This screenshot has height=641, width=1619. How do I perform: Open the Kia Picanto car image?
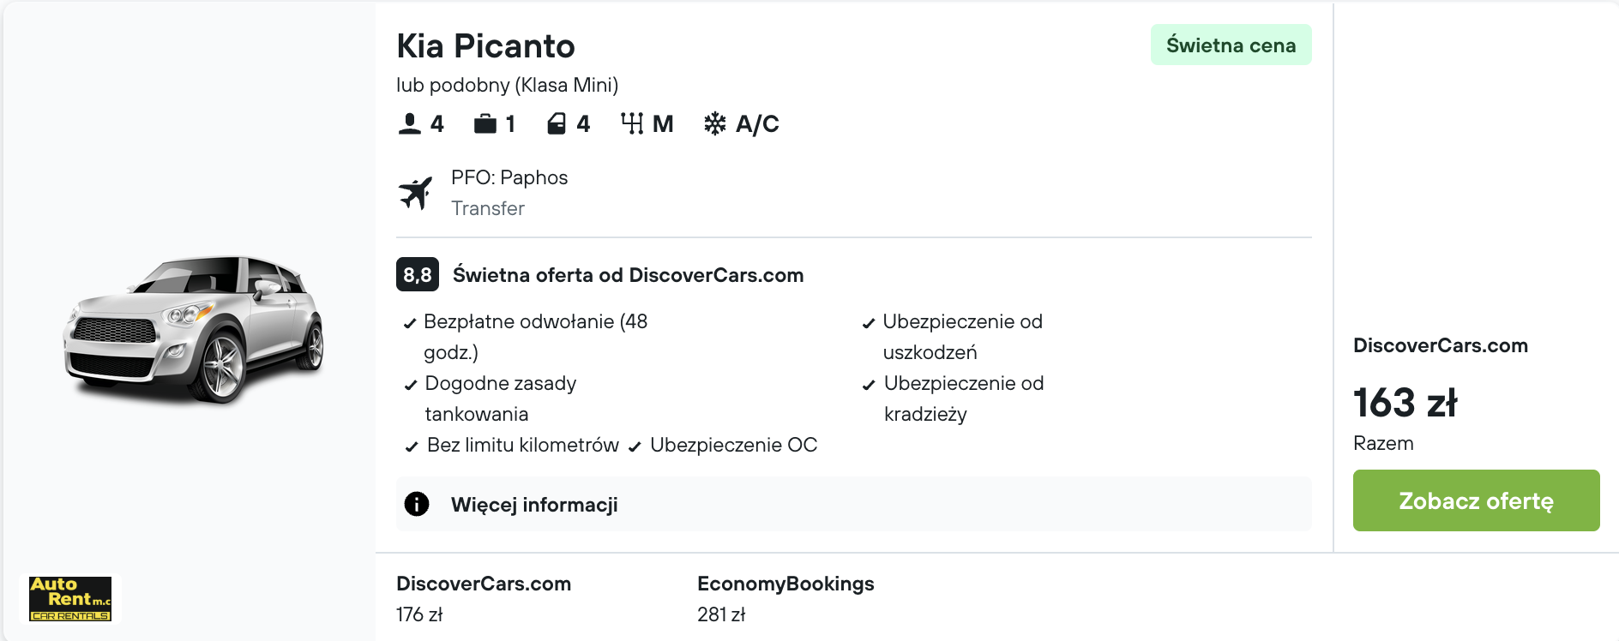click(x=194, y=329)
